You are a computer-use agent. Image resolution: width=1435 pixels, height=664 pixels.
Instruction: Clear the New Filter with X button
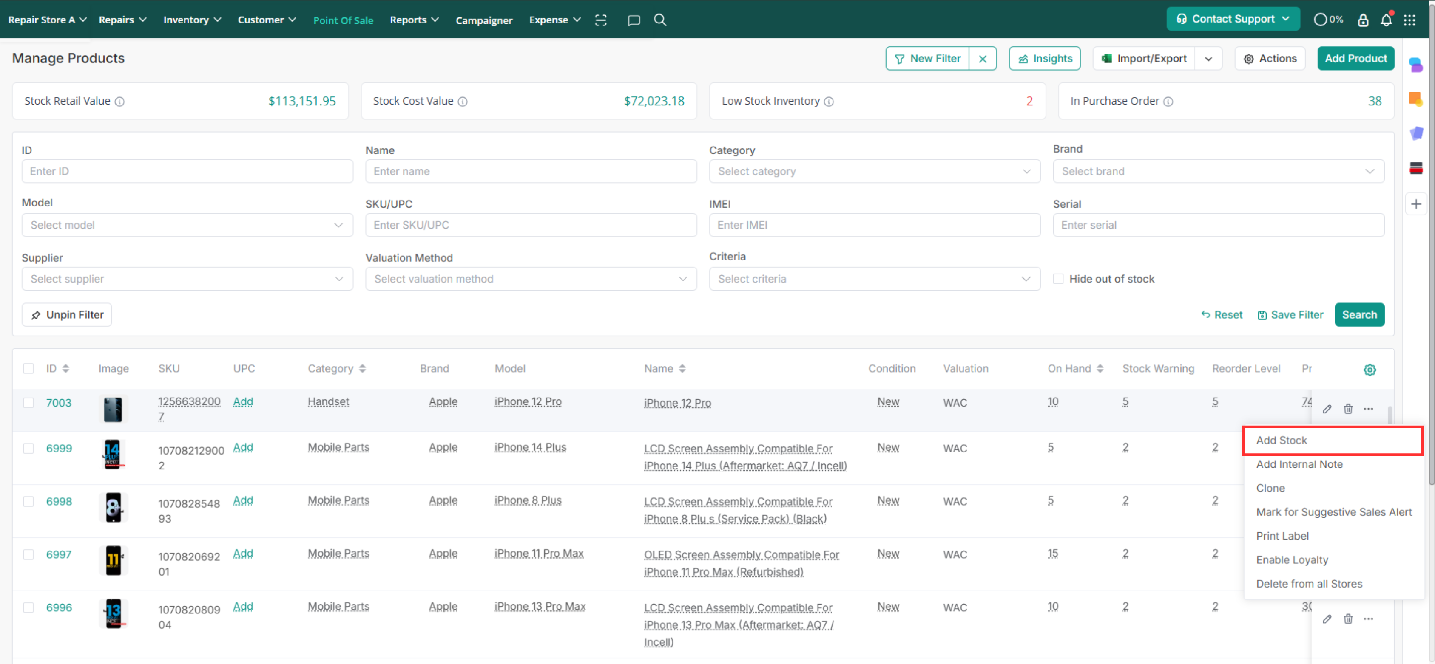[x=983, y=59]
